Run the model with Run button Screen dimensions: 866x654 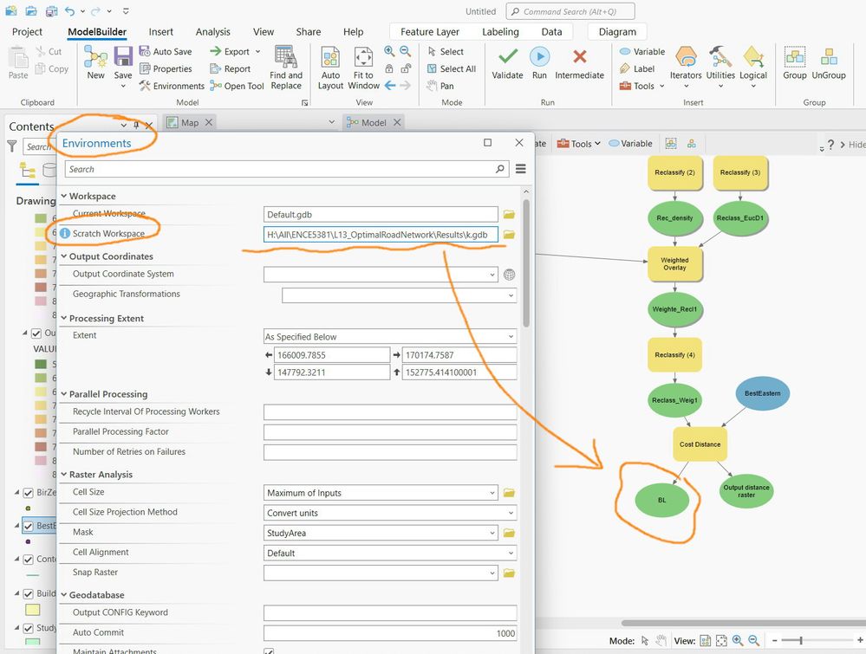539,57
